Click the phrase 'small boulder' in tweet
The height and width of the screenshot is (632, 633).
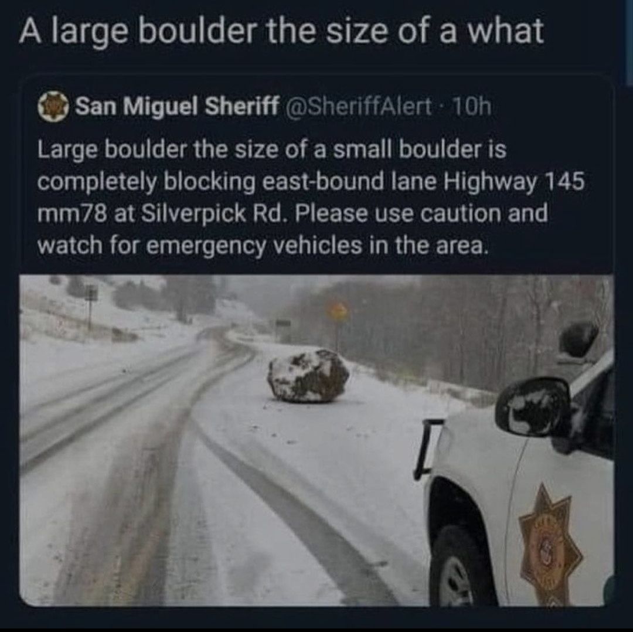coord(406,149)
